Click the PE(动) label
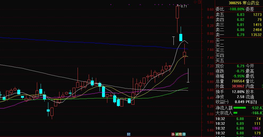The height and width of the screenshot is (137, 263). (x=251, y=102)
